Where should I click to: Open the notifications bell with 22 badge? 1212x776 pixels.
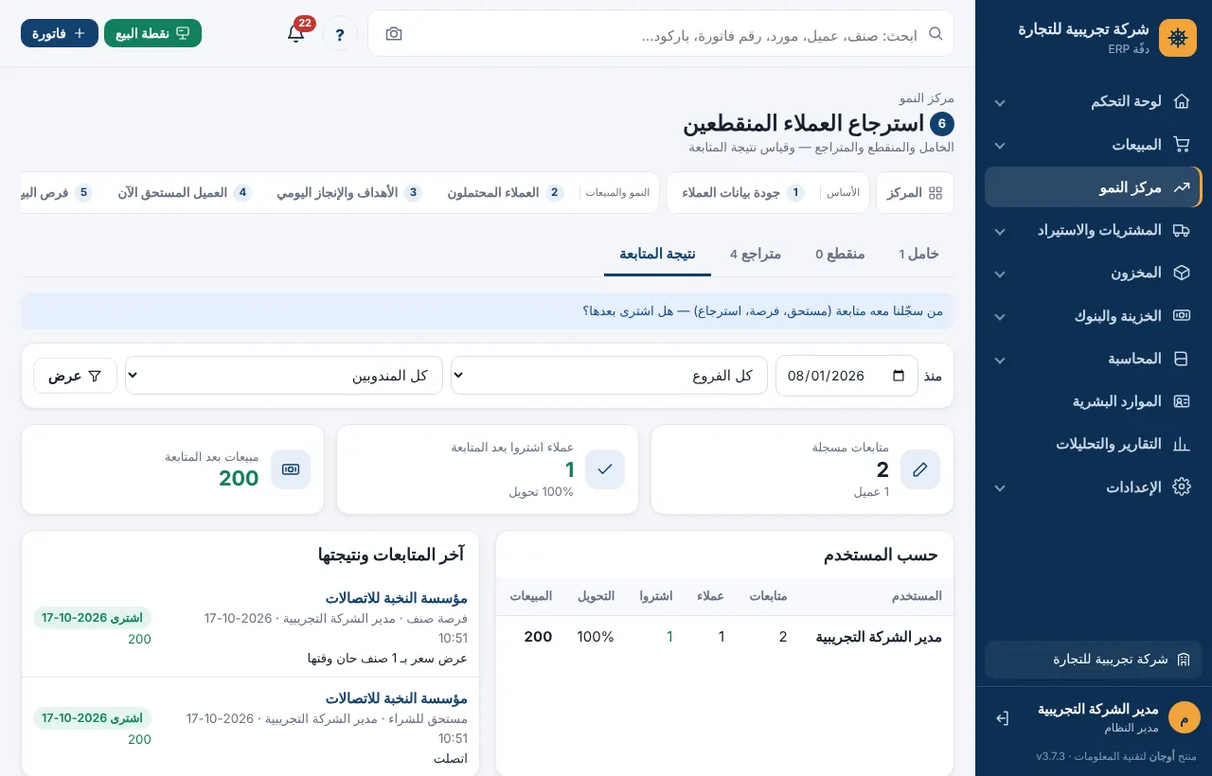click(x=296, y=33)
